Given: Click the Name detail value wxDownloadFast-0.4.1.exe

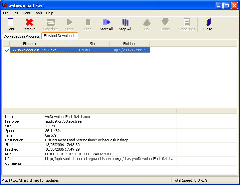Looking at the screenshot, I should click(x=67, y=117).
